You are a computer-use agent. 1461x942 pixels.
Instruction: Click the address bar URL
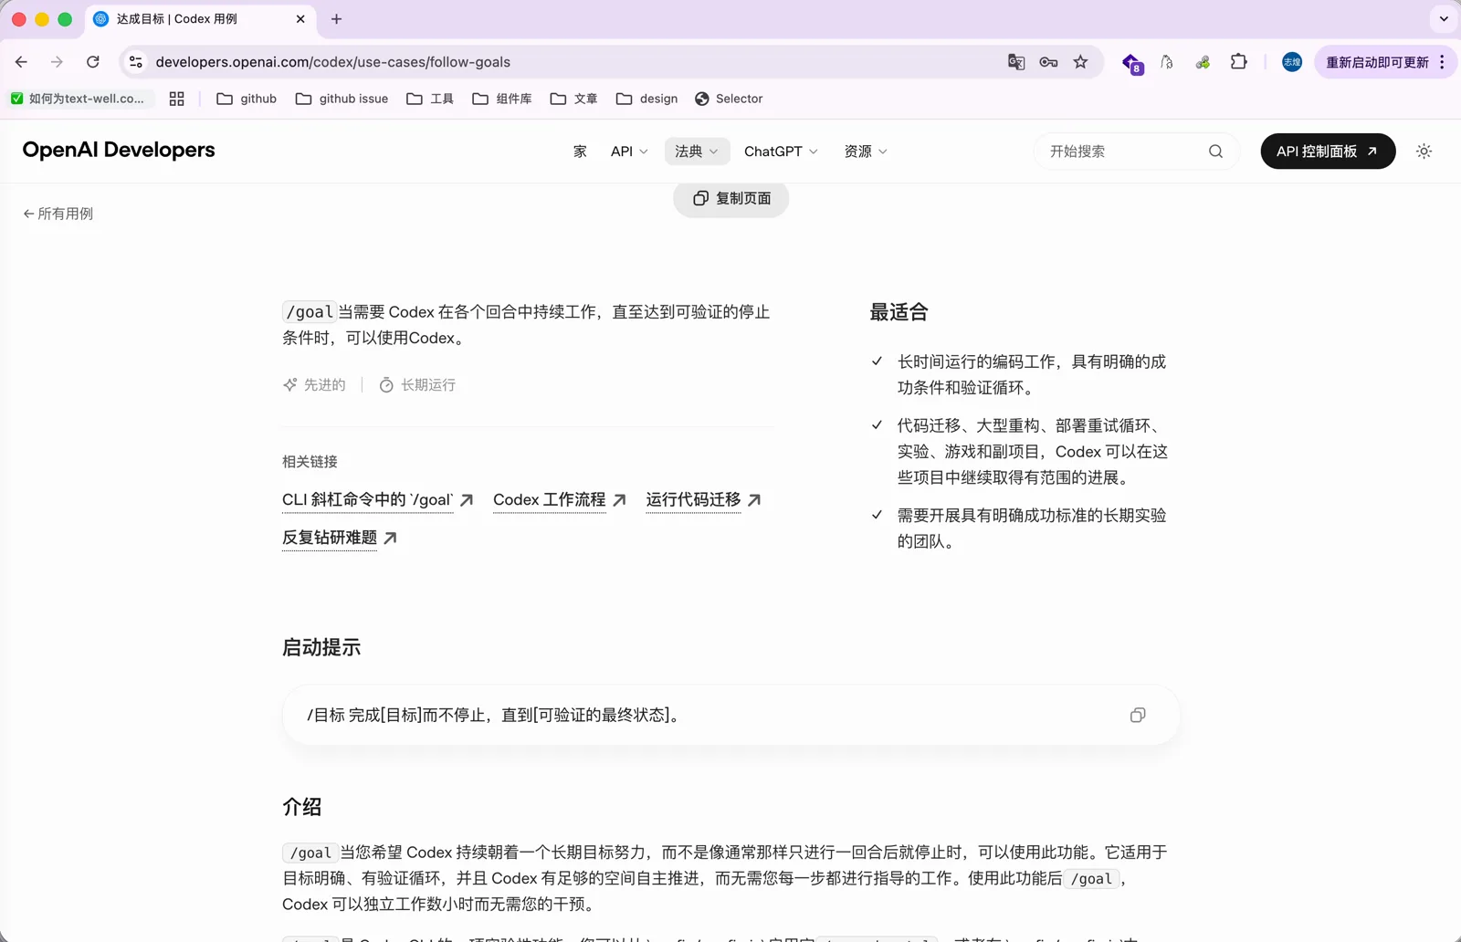[x=332, y=62]
